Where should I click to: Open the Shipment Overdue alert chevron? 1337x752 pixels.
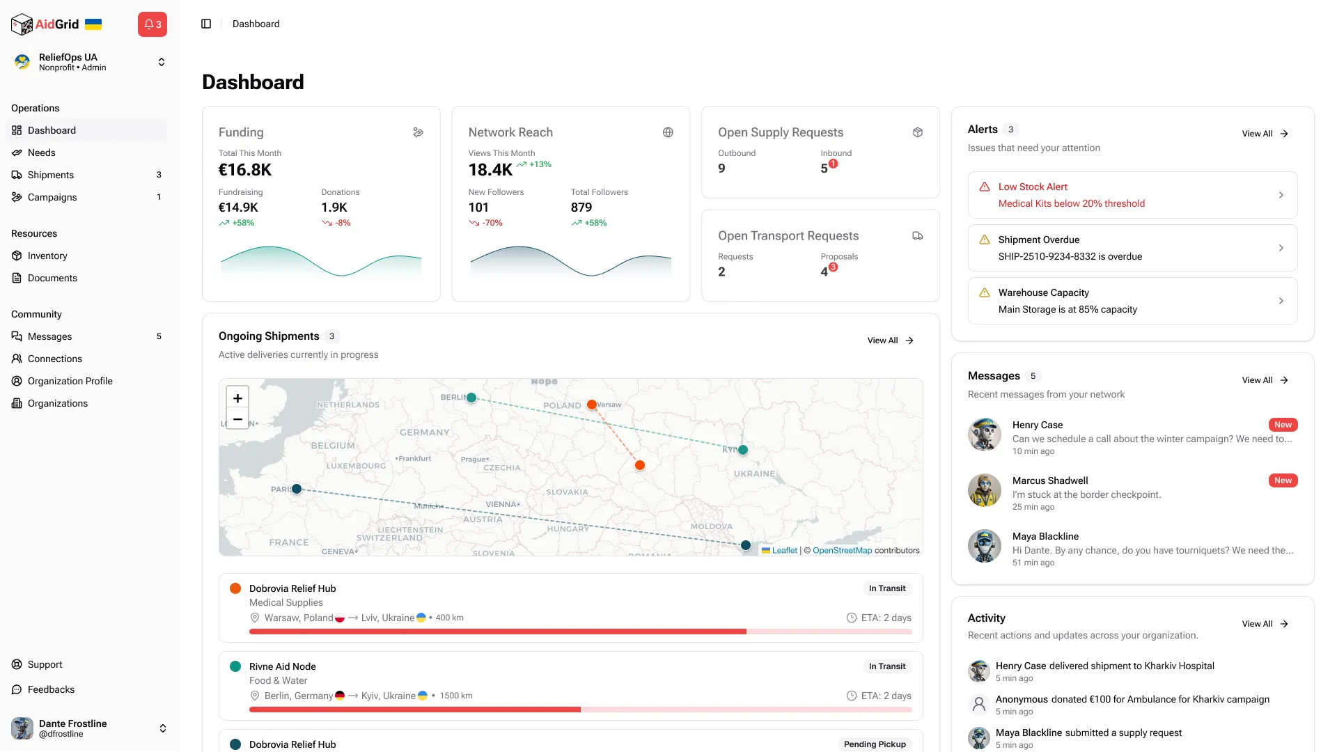click(1281, 248)
